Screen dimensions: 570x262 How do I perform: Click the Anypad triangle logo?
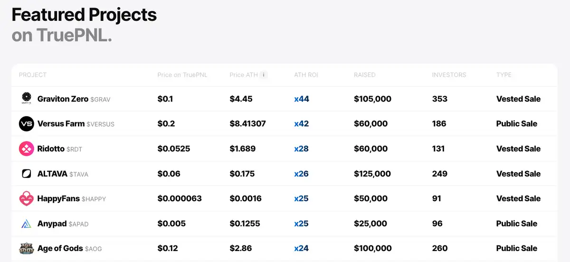tap(26, 224)
